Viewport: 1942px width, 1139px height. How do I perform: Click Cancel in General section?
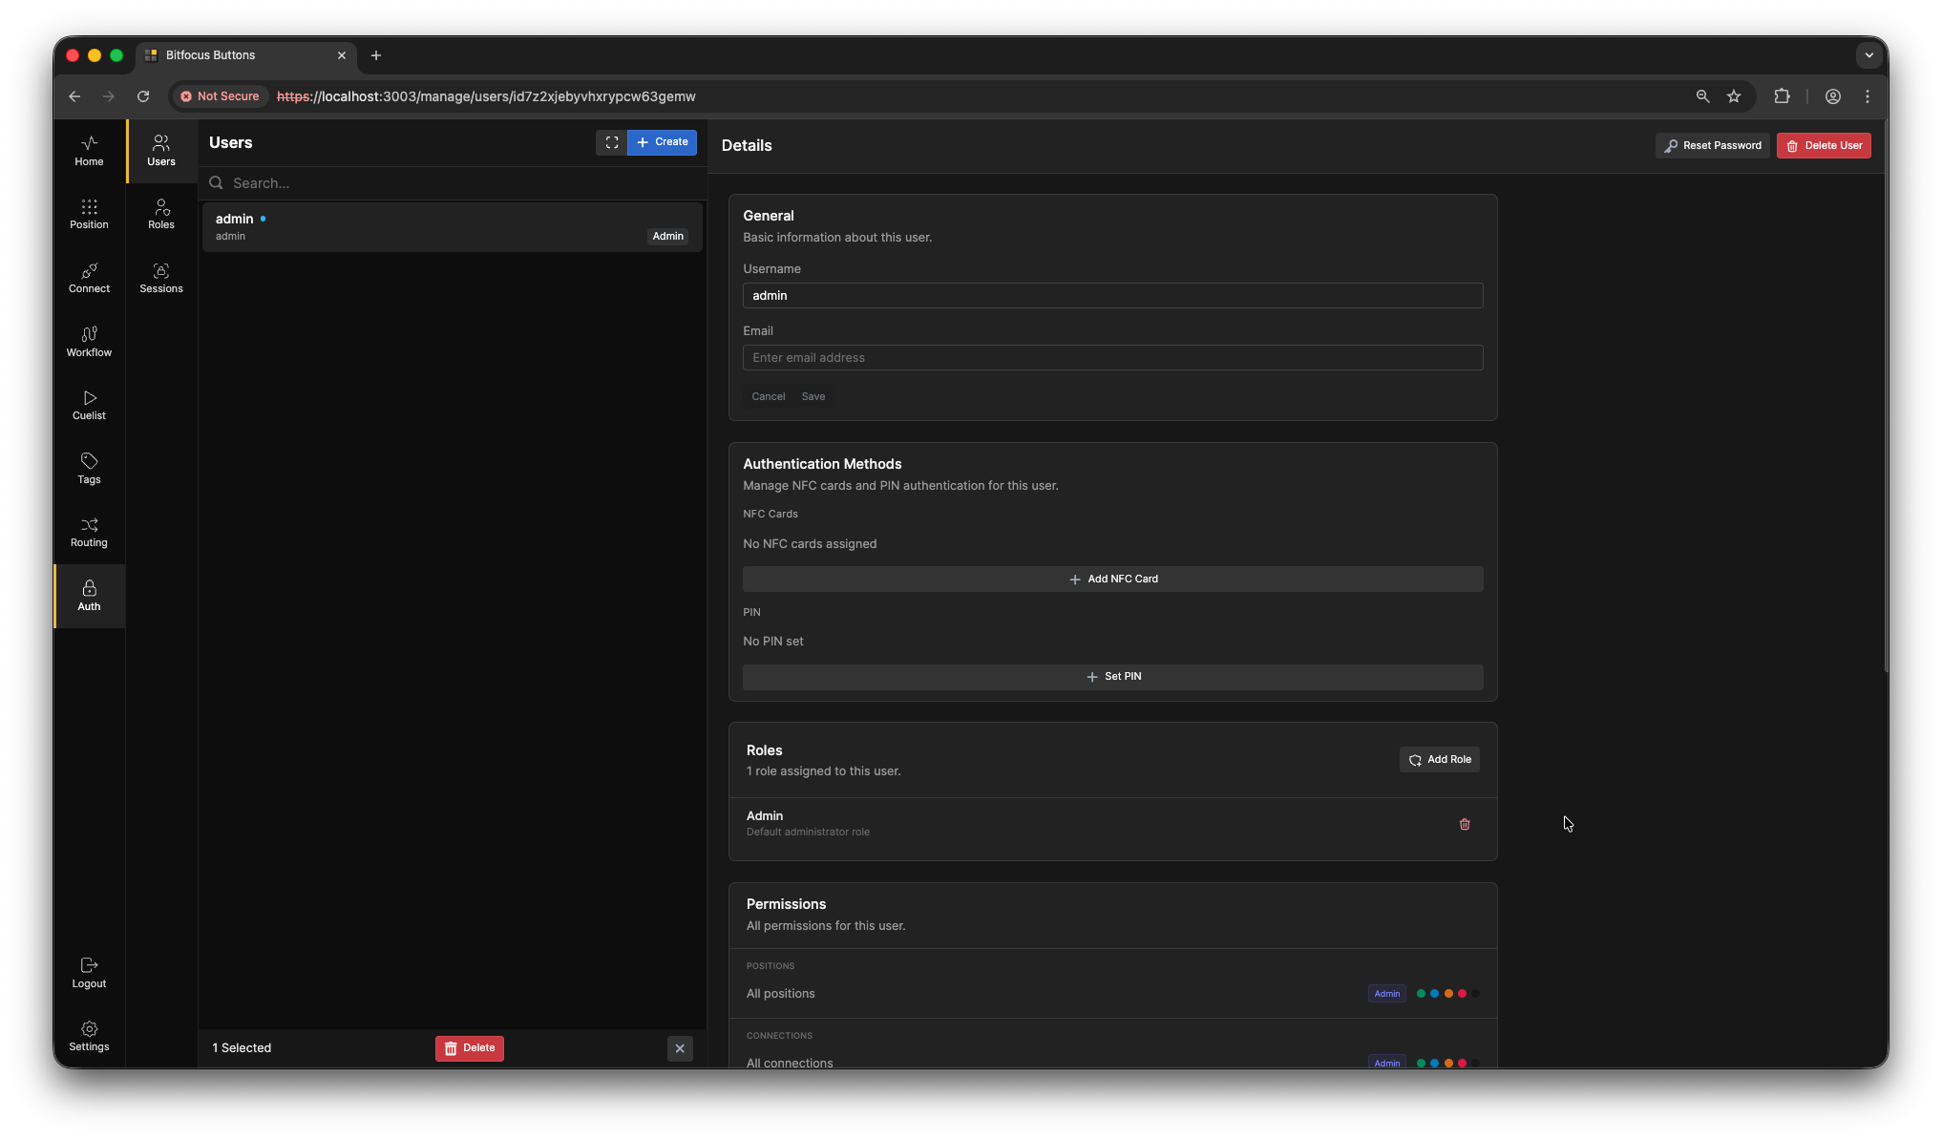pyautogui.click(x=768, y=396)
